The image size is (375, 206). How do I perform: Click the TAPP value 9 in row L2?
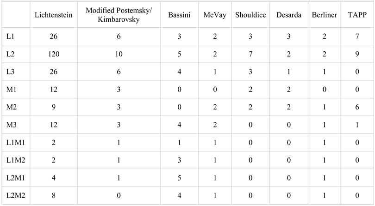click(x=358, y=54)
